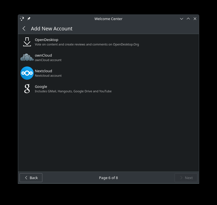The image size is (217, 205).
Task: Pick the Google account option
Action: pyautogui.click(x=108, y=89)
